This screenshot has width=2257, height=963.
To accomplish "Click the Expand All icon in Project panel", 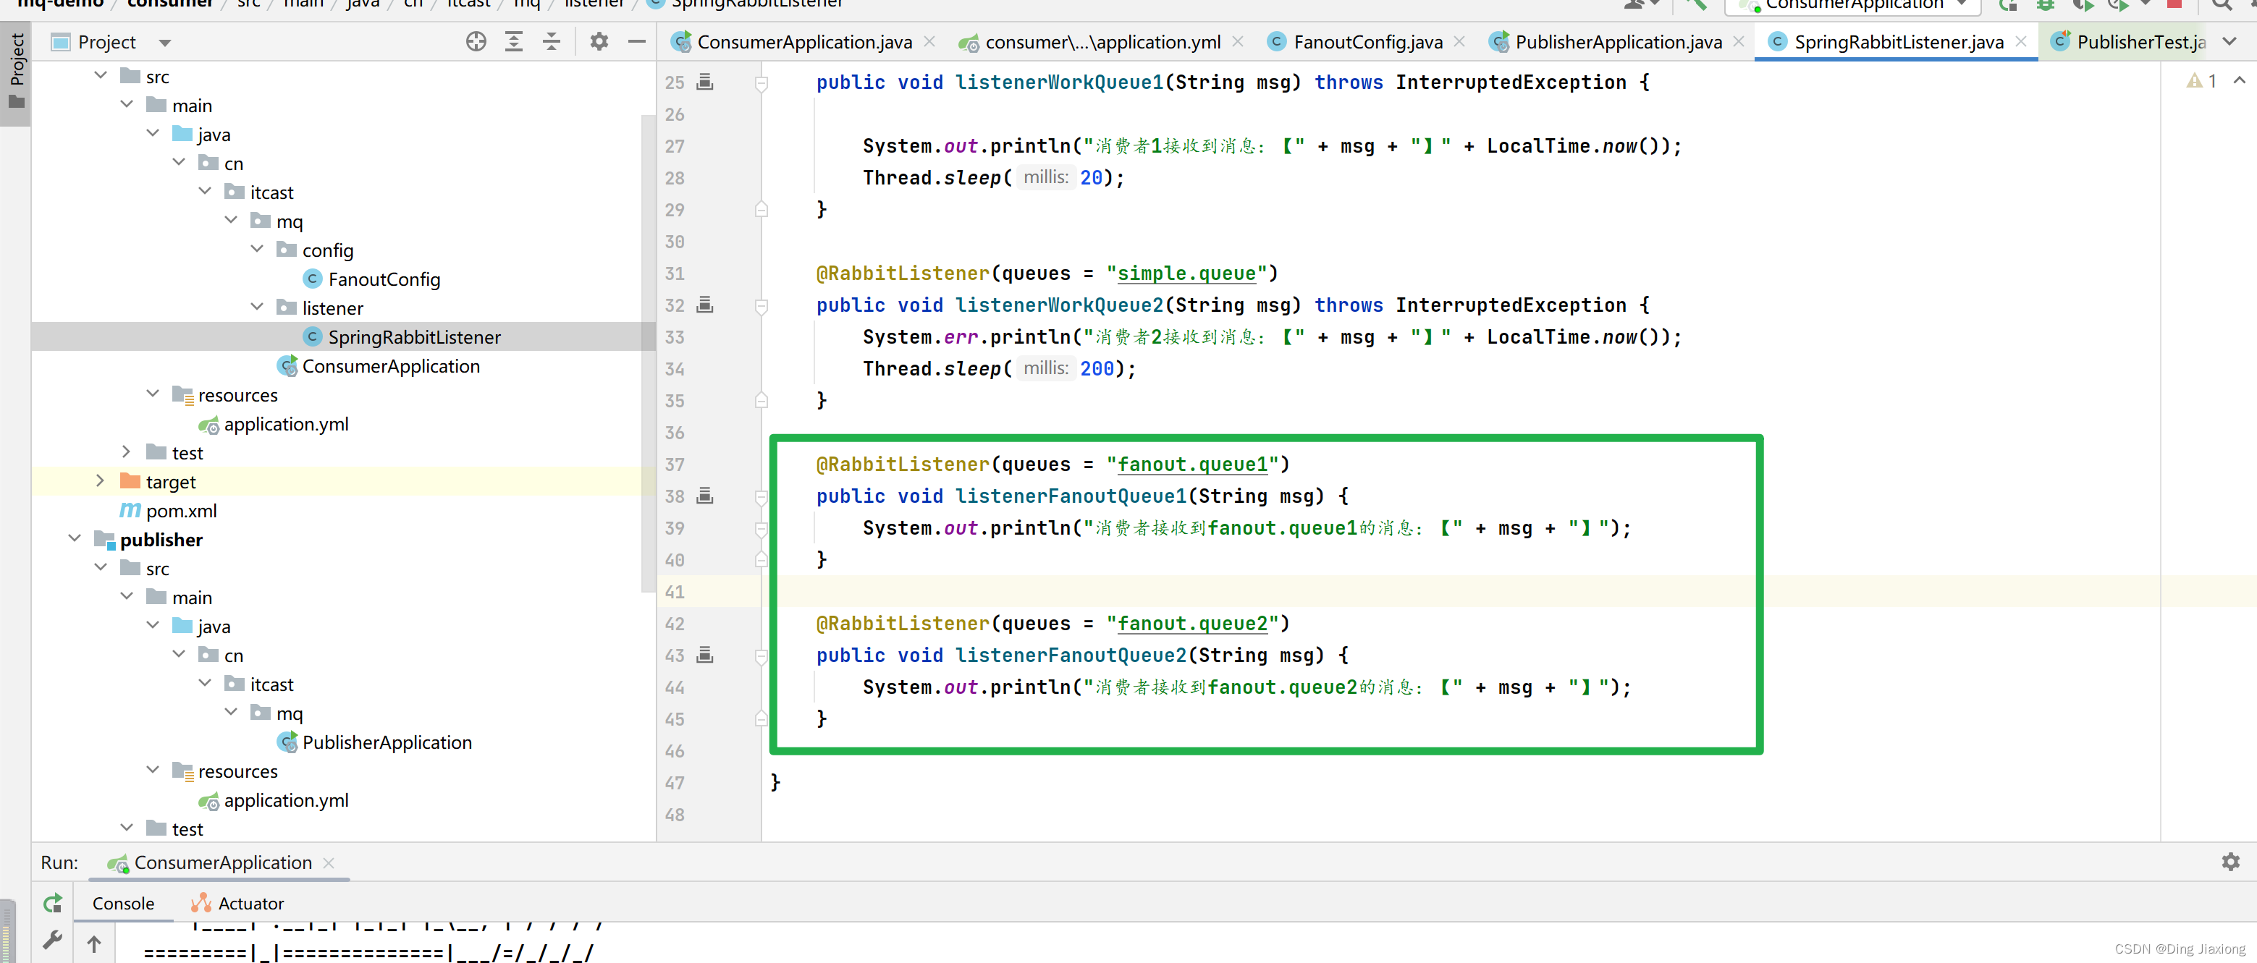I will point(515,41).
